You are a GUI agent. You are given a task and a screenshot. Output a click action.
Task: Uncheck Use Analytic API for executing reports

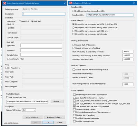point(74,106)
